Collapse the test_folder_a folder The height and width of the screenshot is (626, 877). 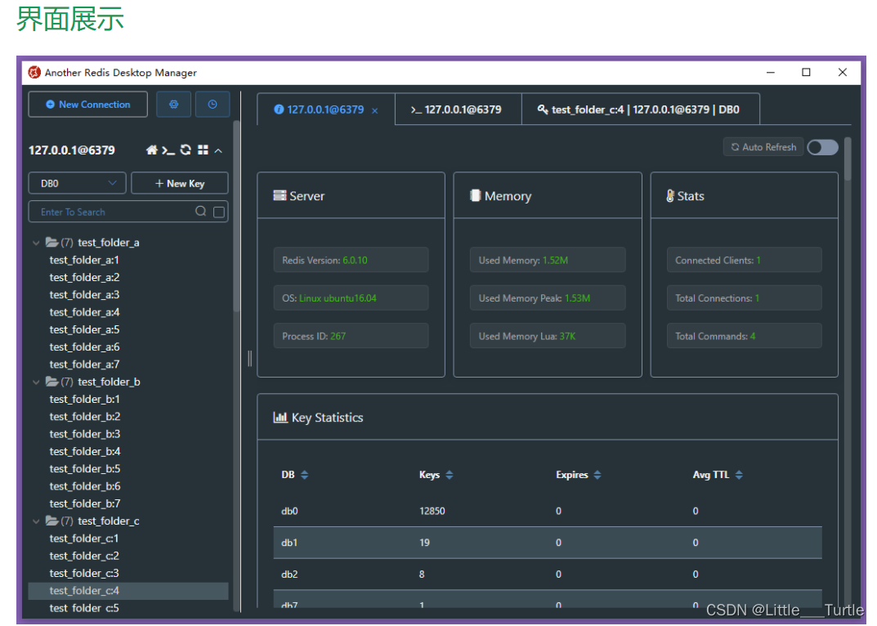(36, 243)
